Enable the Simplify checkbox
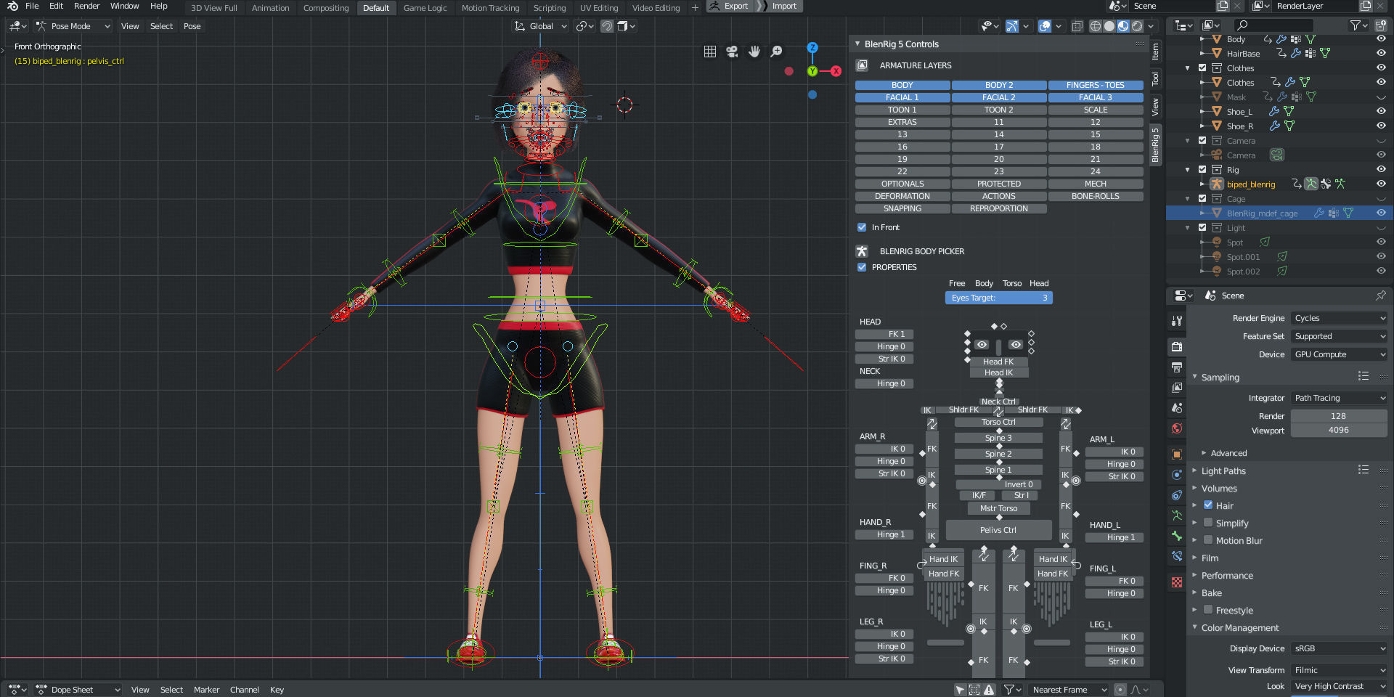 tap(1208, 523)
